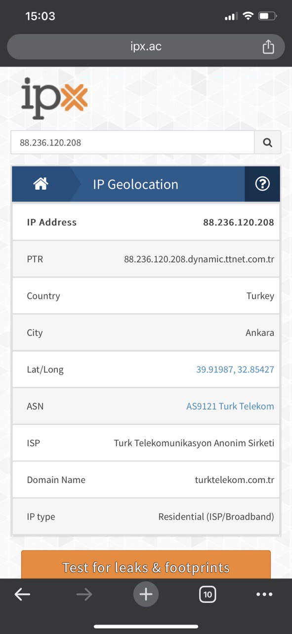Tap the Residential IP type value
The image size is (292, 634).
(x=216, y=517)
